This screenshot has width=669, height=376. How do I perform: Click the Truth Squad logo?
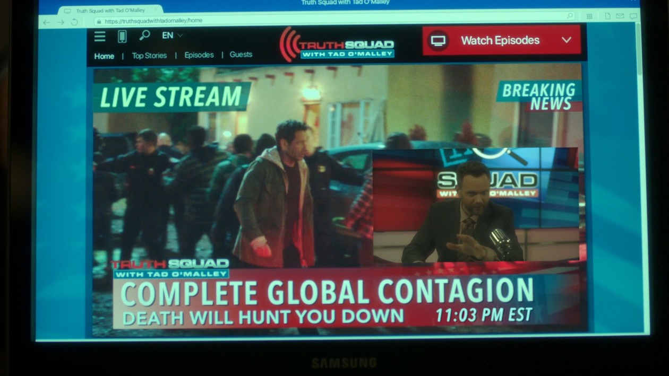tap(337, 45)
